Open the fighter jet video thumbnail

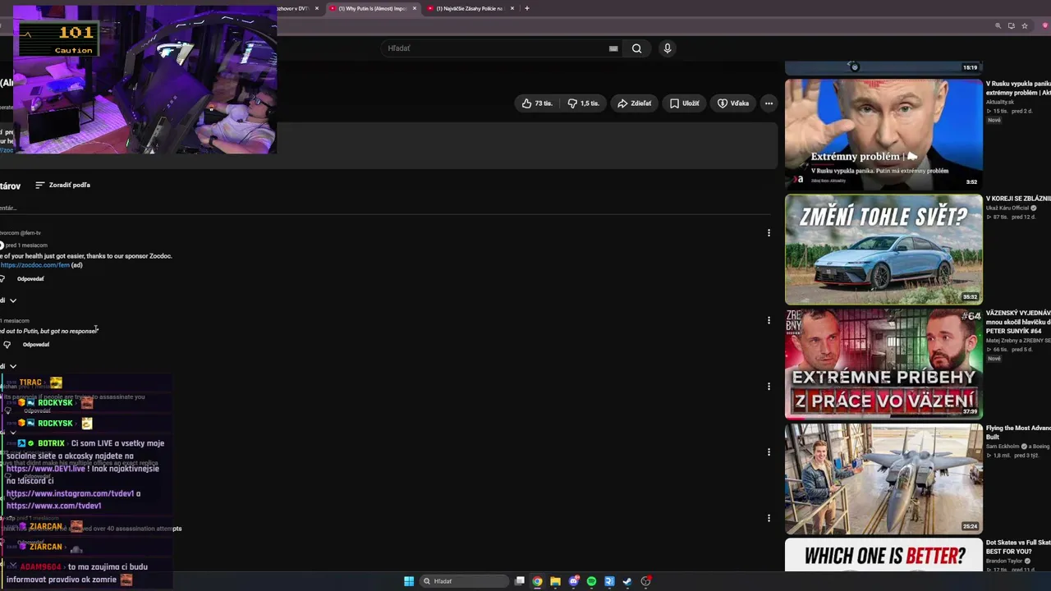click(x=883, y=479)
